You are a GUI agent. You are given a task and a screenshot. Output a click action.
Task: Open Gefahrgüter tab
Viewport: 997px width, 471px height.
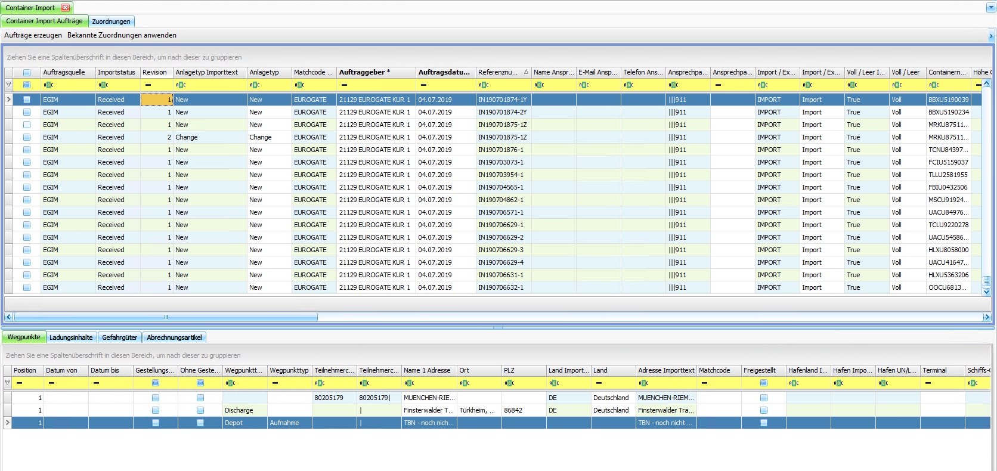tap(119, 337)
